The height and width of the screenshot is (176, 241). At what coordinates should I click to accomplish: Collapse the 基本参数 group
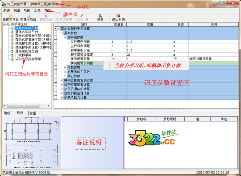pos(62,33)
